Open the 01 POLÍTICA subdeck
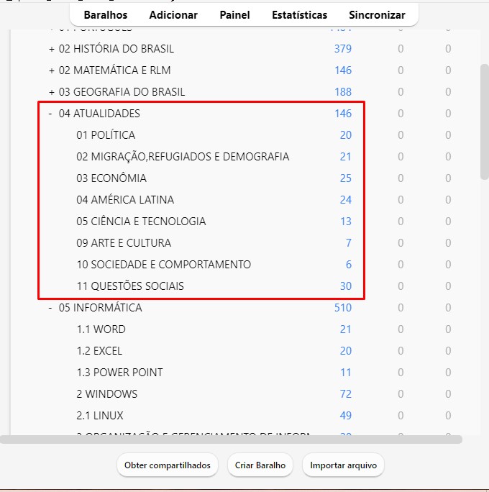Image resolution: width=489 pixels, height=492 pixels. (x=106, y=135)
